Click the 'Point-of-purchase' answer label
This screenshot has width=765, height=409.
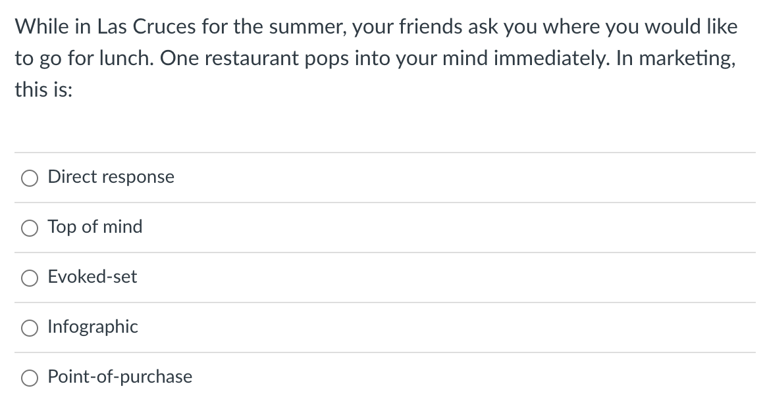tap(120, 377)
